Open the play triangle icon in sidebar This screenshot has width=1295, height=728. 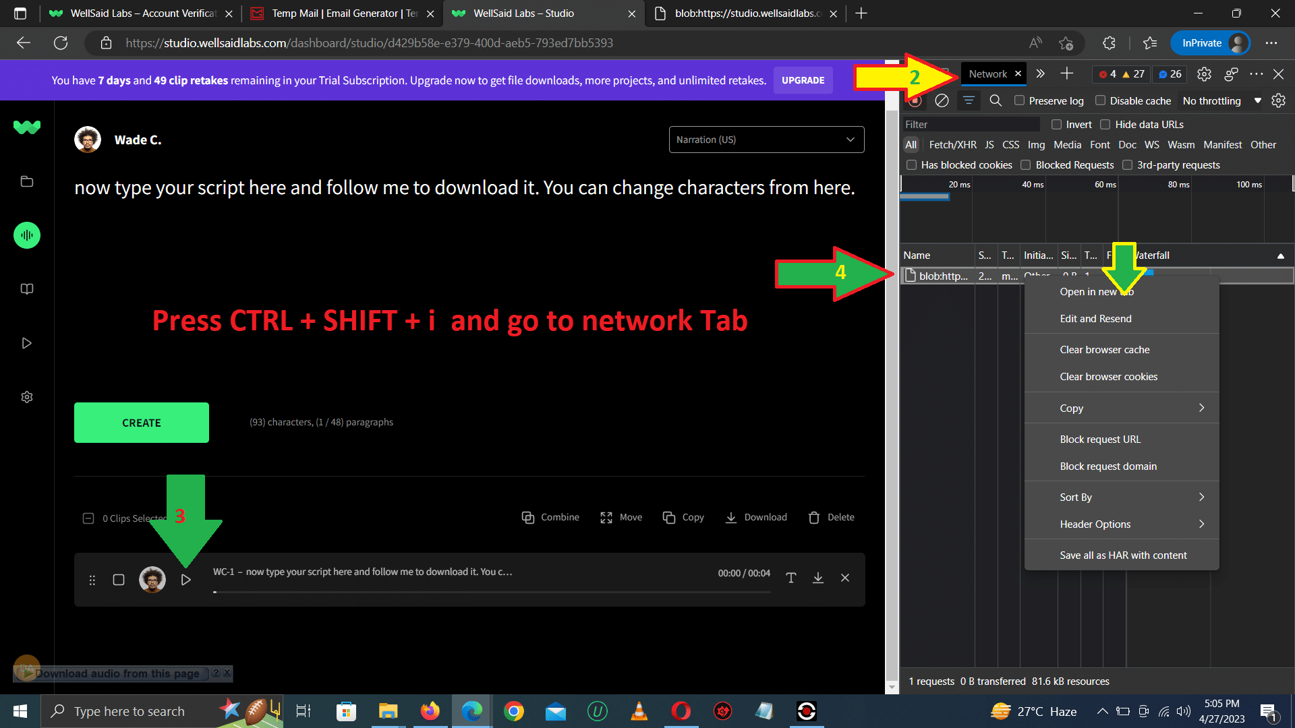[x=27, y=343]
